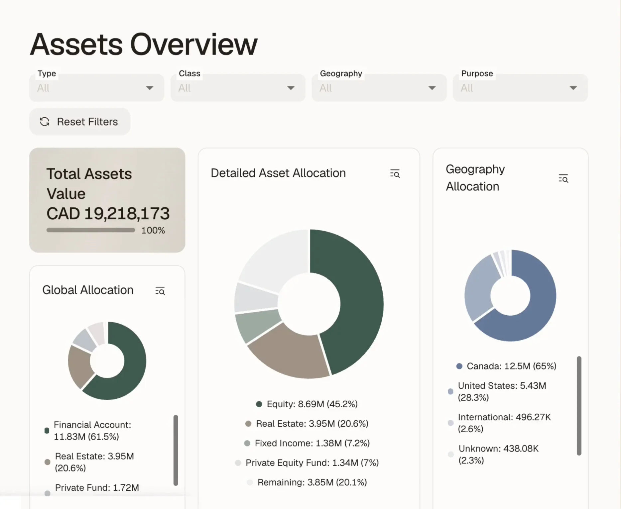Open the Class filter dropdown
621x509 pixels.
[x=238, y=88]
